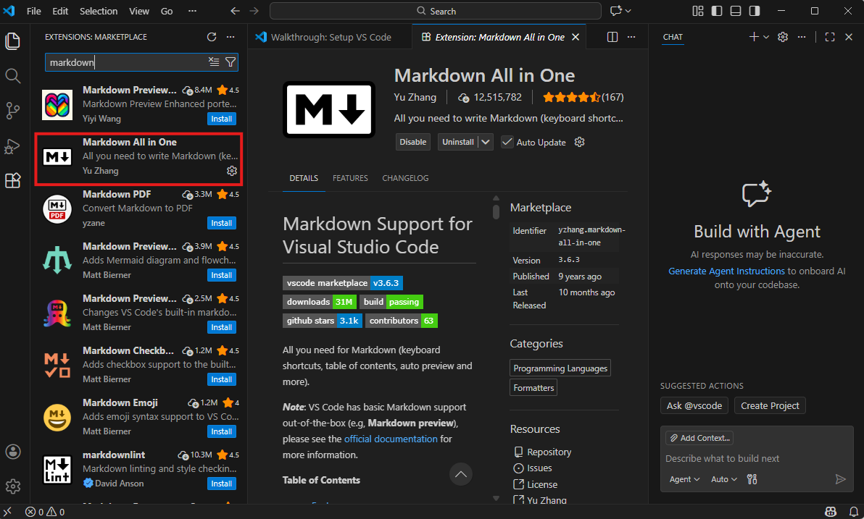Expand the new chat plus dropdown arrow
The width and height of the screenshot is (864, 519).
point(766,37)
